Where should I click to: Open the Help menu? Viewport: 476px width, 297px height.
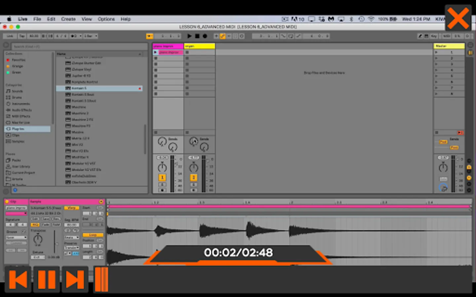pyautogui.click(x=126, y=19)
